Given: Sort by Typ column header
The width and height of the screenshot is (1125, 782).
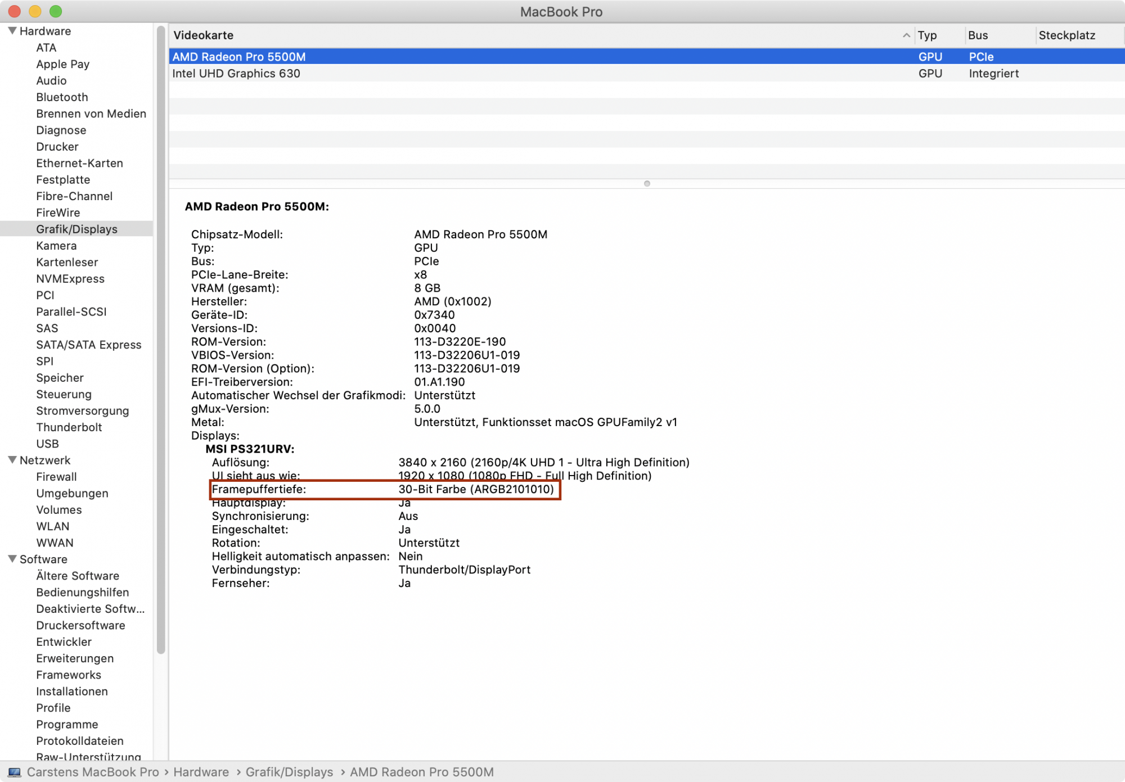Looking at the screenshot, I should (927, 35).
